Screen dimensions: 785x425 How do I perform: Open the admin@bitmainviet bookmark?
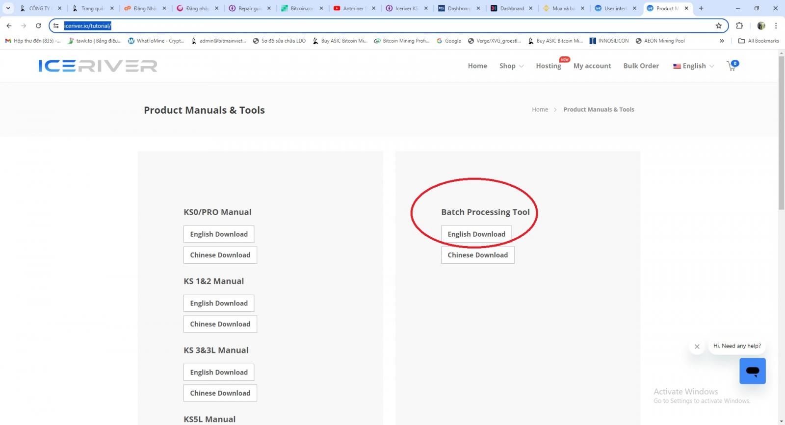click(218, 41)
